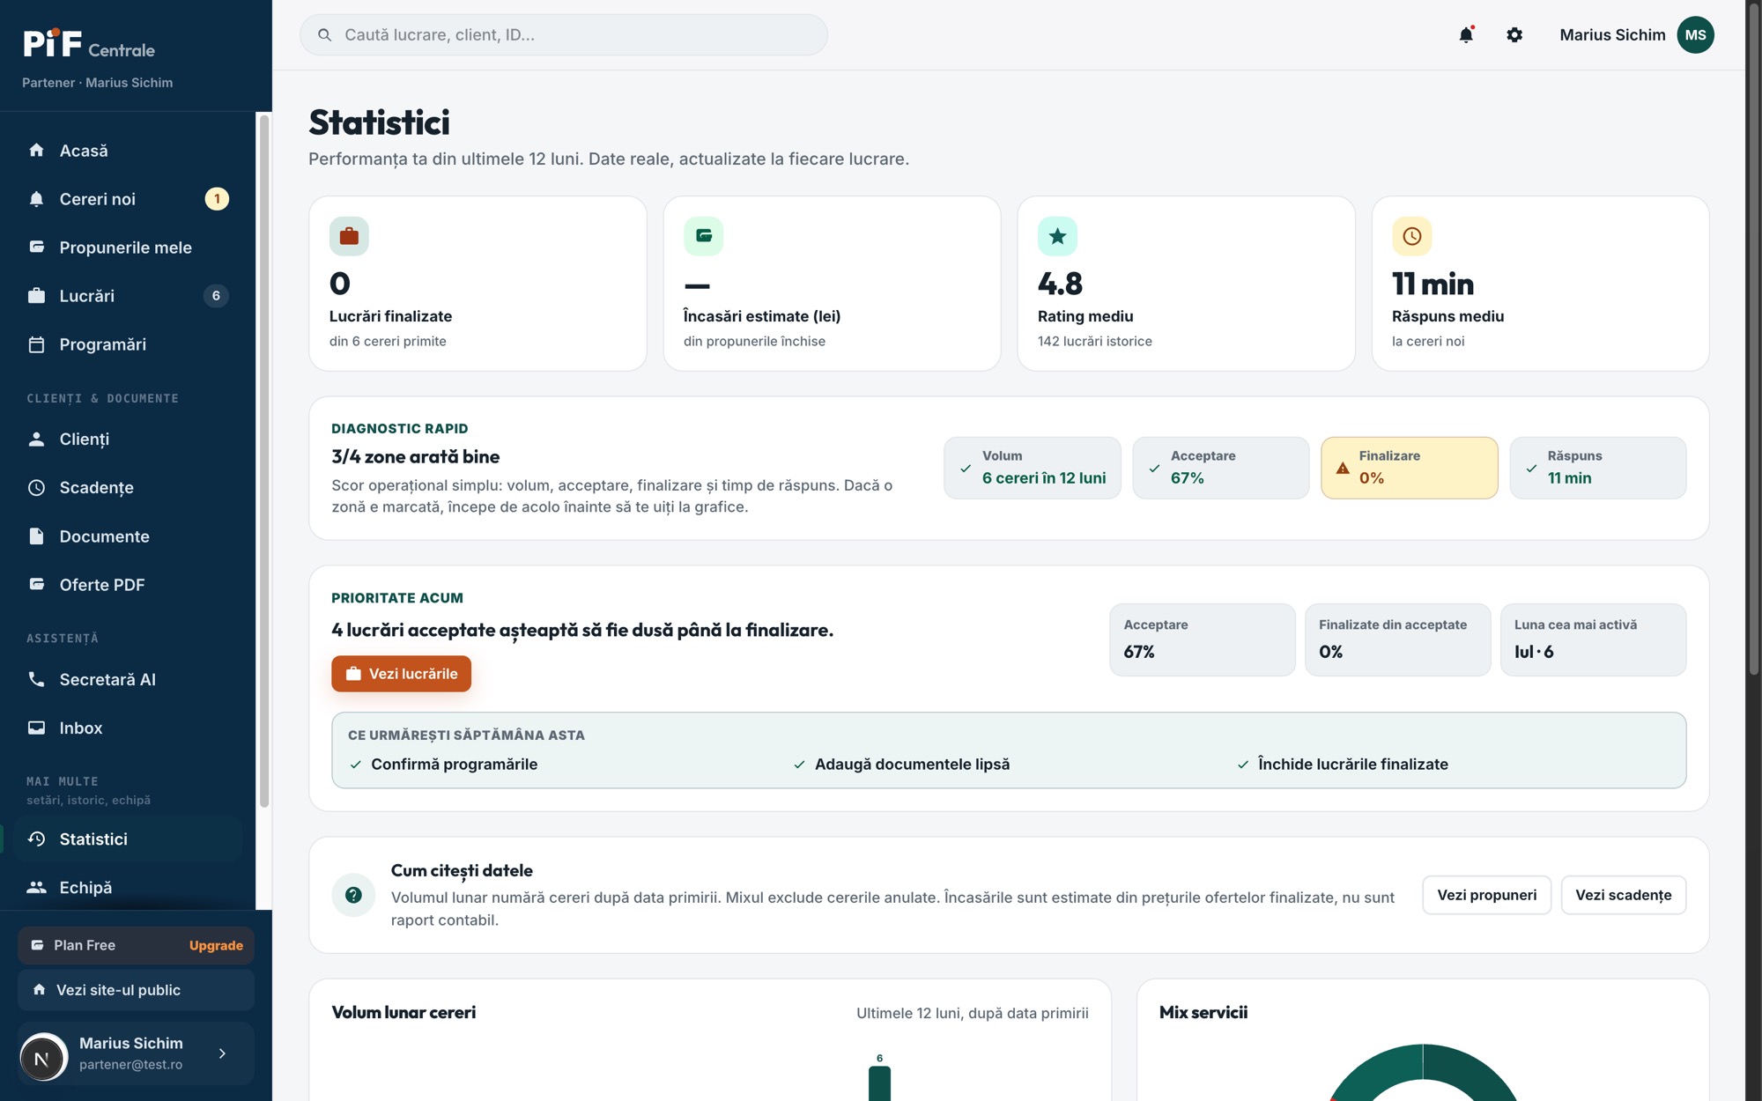Click the main page vertical scrollbar

(x=1753, y=339)
